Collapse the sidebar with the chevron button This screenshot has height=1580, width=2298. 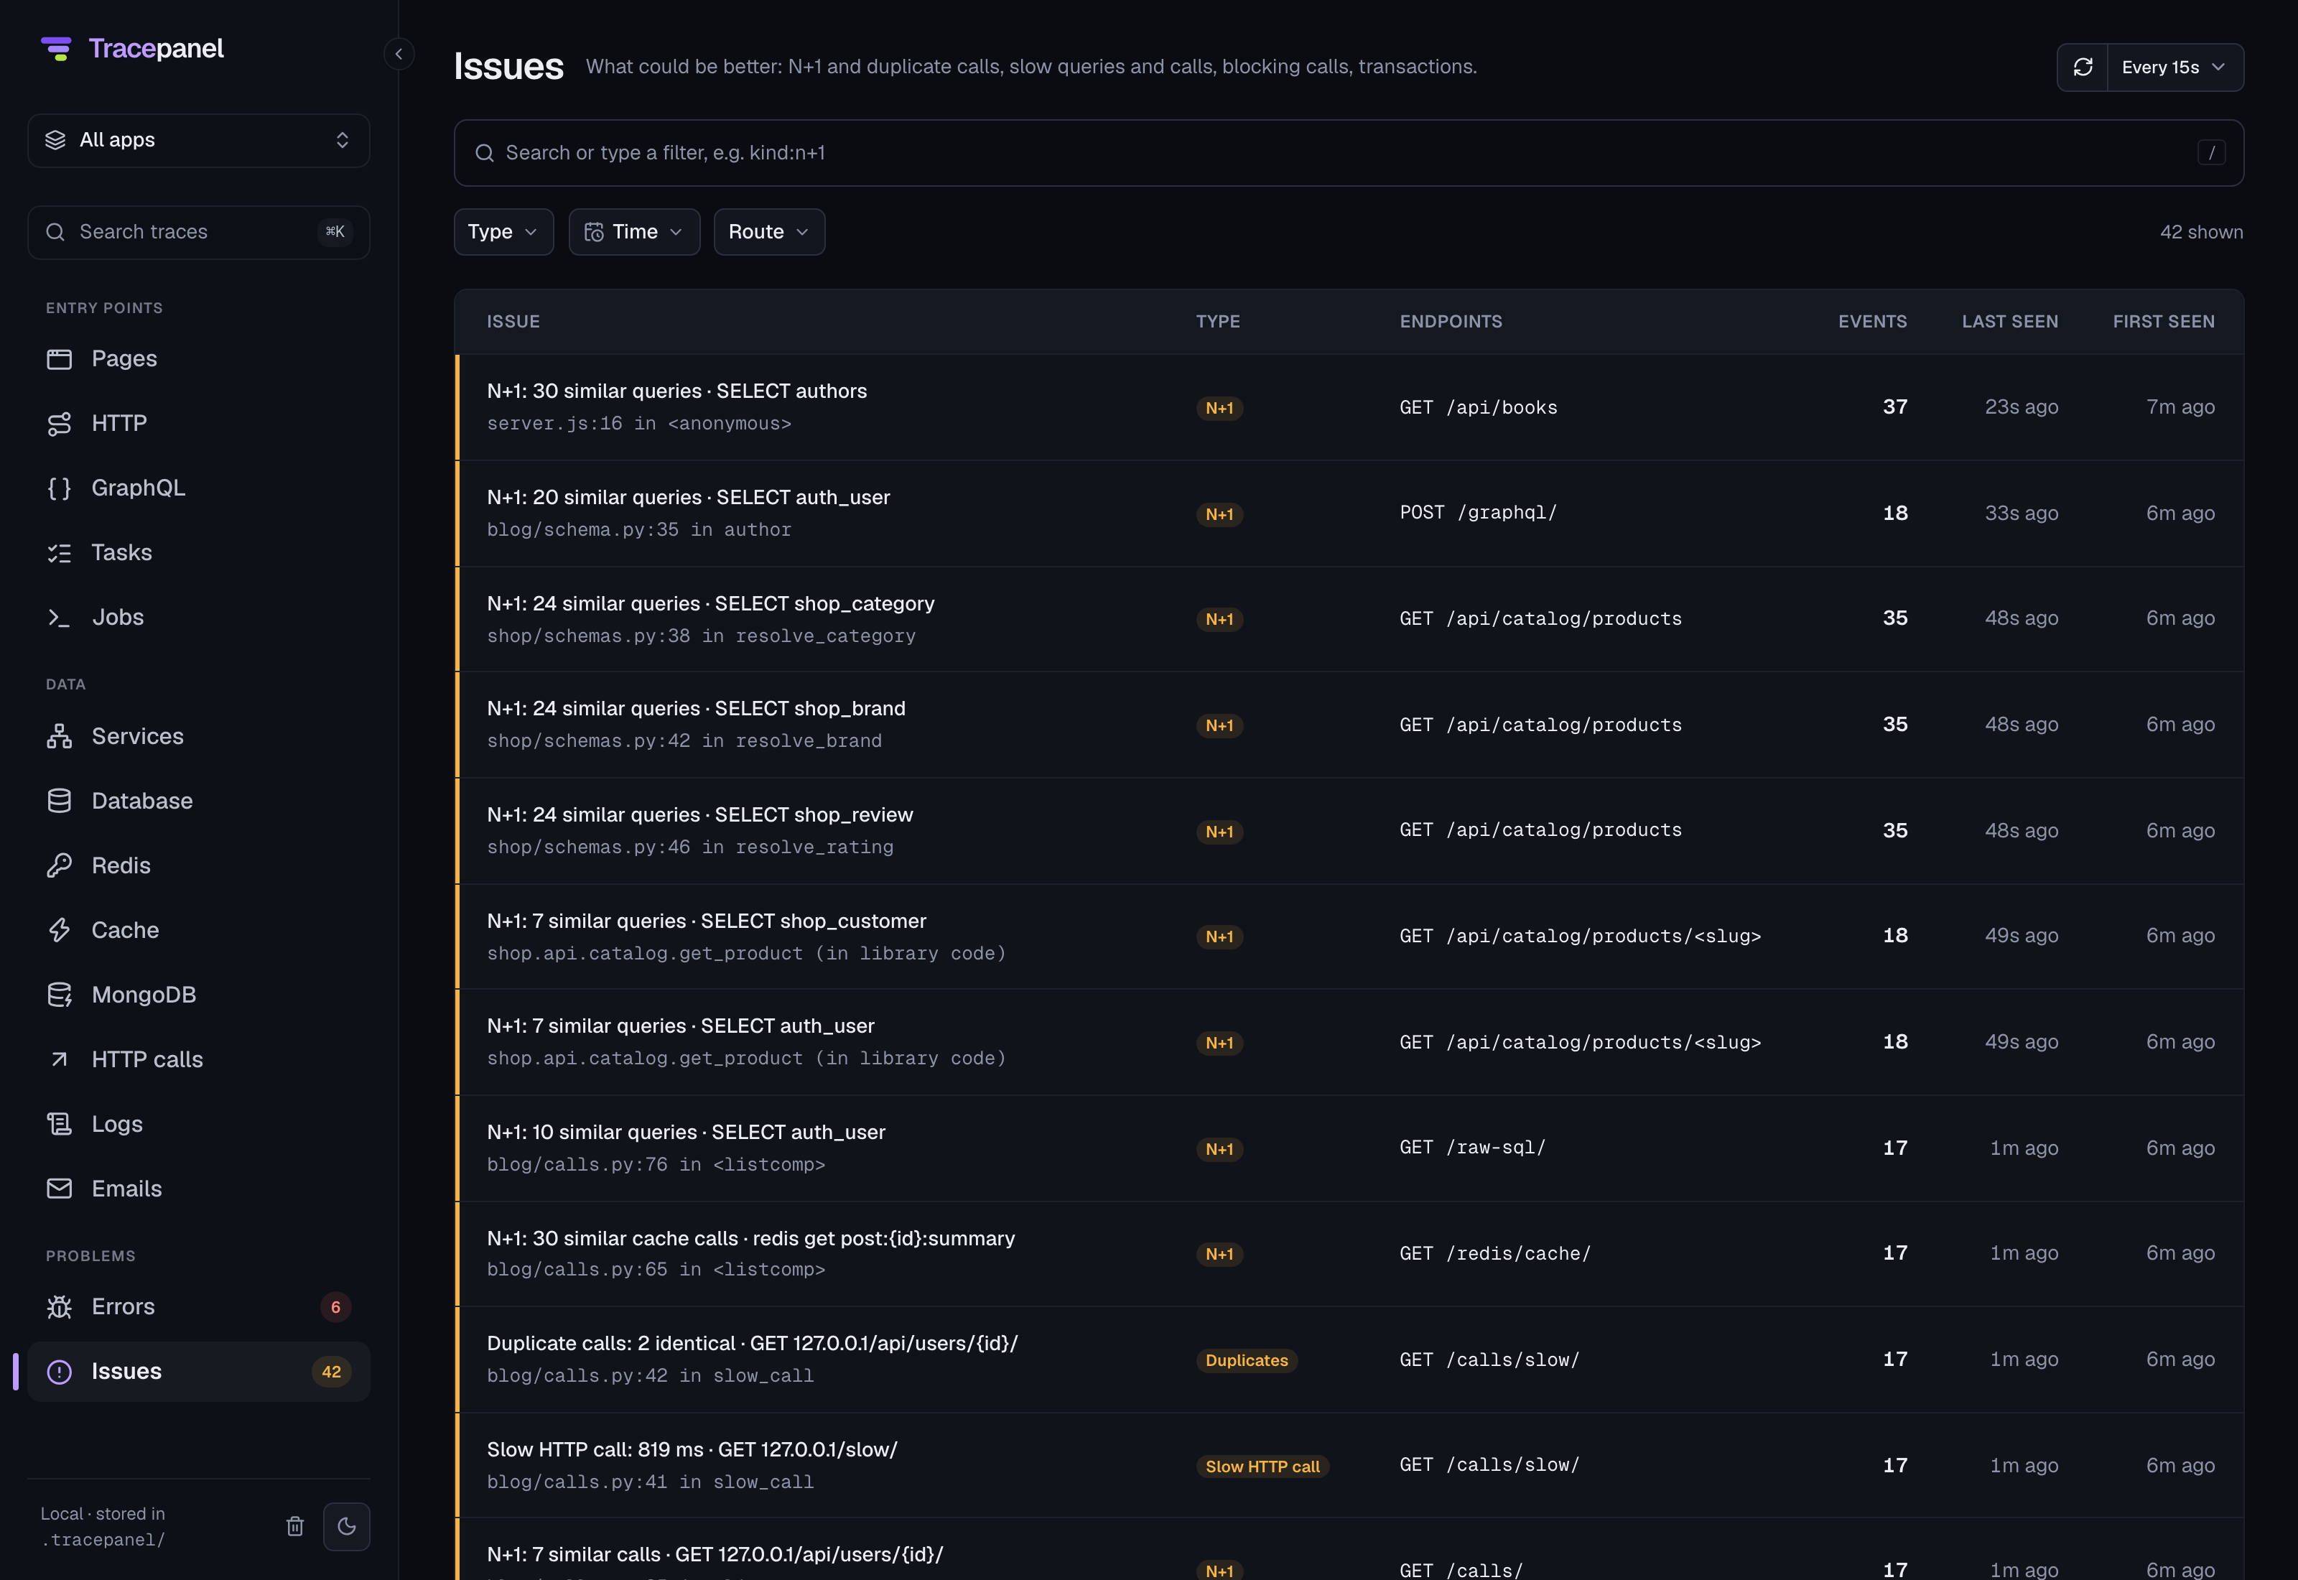pos(399,53)
